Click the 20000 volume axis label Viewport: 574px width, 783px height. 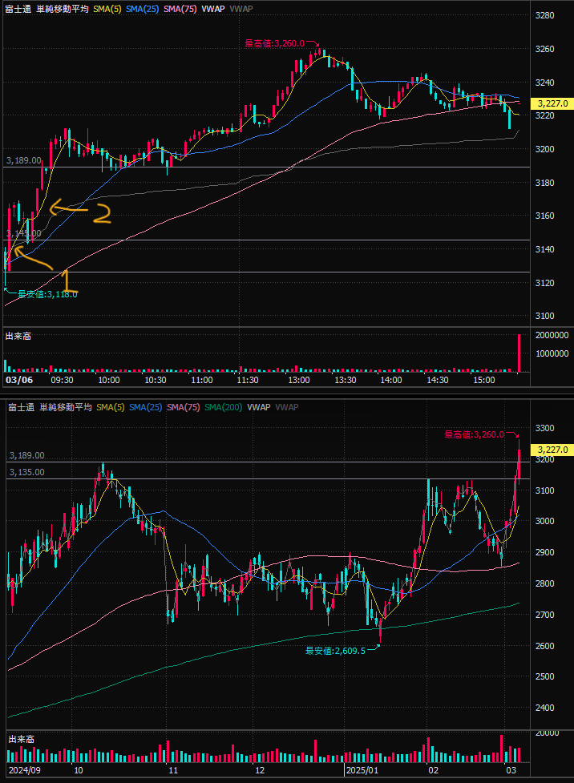click(x=547, y=733)
